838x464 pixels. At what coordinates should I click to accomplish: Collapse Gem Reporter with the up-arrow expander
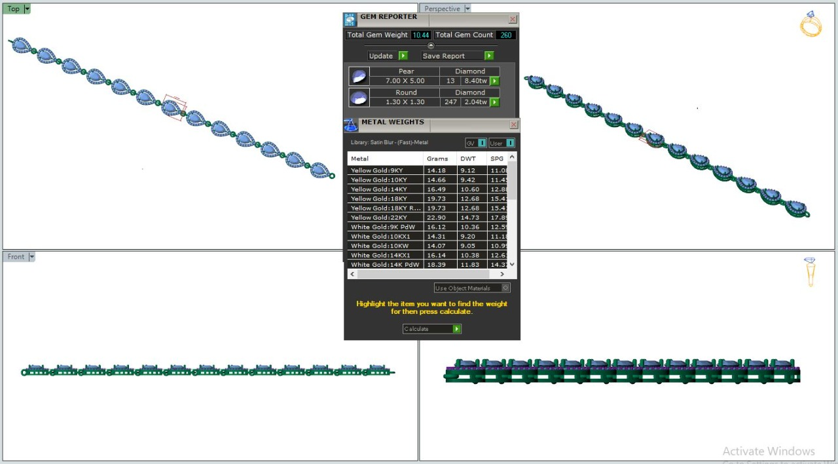[x=431, y=45]
